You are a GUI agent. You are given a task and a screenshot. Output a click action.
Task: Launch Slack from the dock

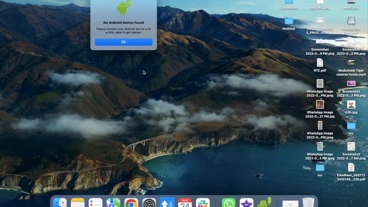click(203, 202)
